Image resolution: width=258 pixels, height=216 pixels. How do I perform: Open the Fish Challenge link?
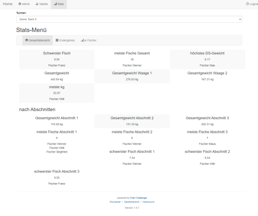coord(138,198)
